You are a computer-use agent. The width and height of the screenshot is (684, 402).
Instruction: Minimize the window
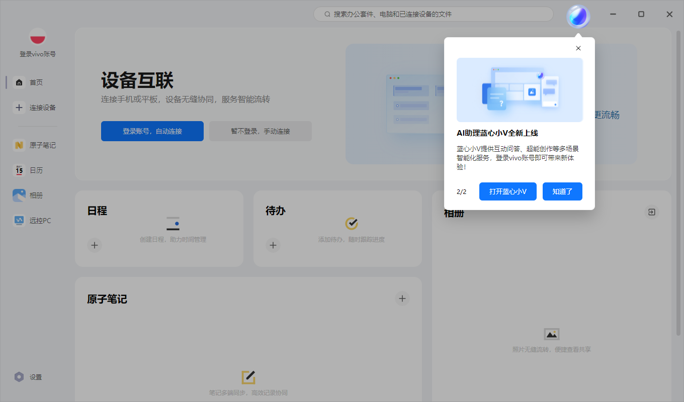[613, 14]
